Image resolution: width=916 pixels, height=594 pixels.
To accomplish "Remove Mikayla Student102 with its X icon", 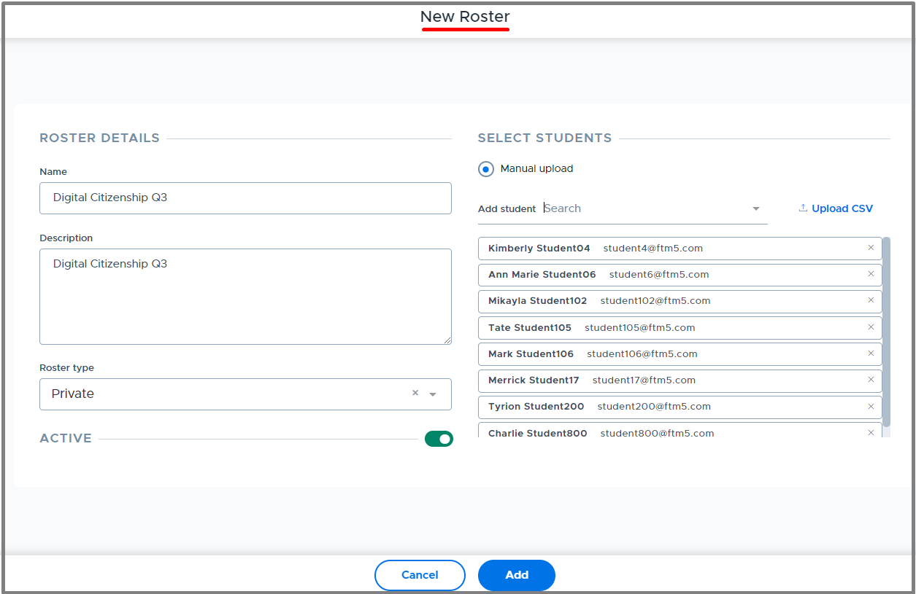I will 871,300.
